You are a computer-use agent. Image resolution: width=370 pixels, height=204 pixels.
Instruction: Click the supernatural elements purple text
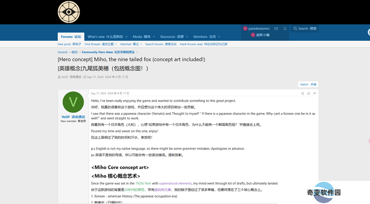click(175, 183)
